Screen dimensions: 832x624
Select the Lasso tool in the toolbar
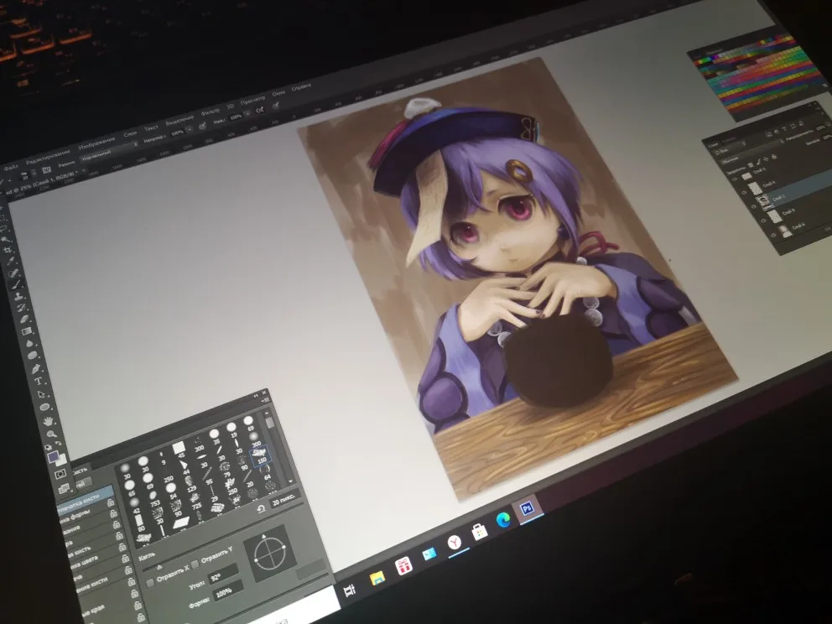[3, 228]
